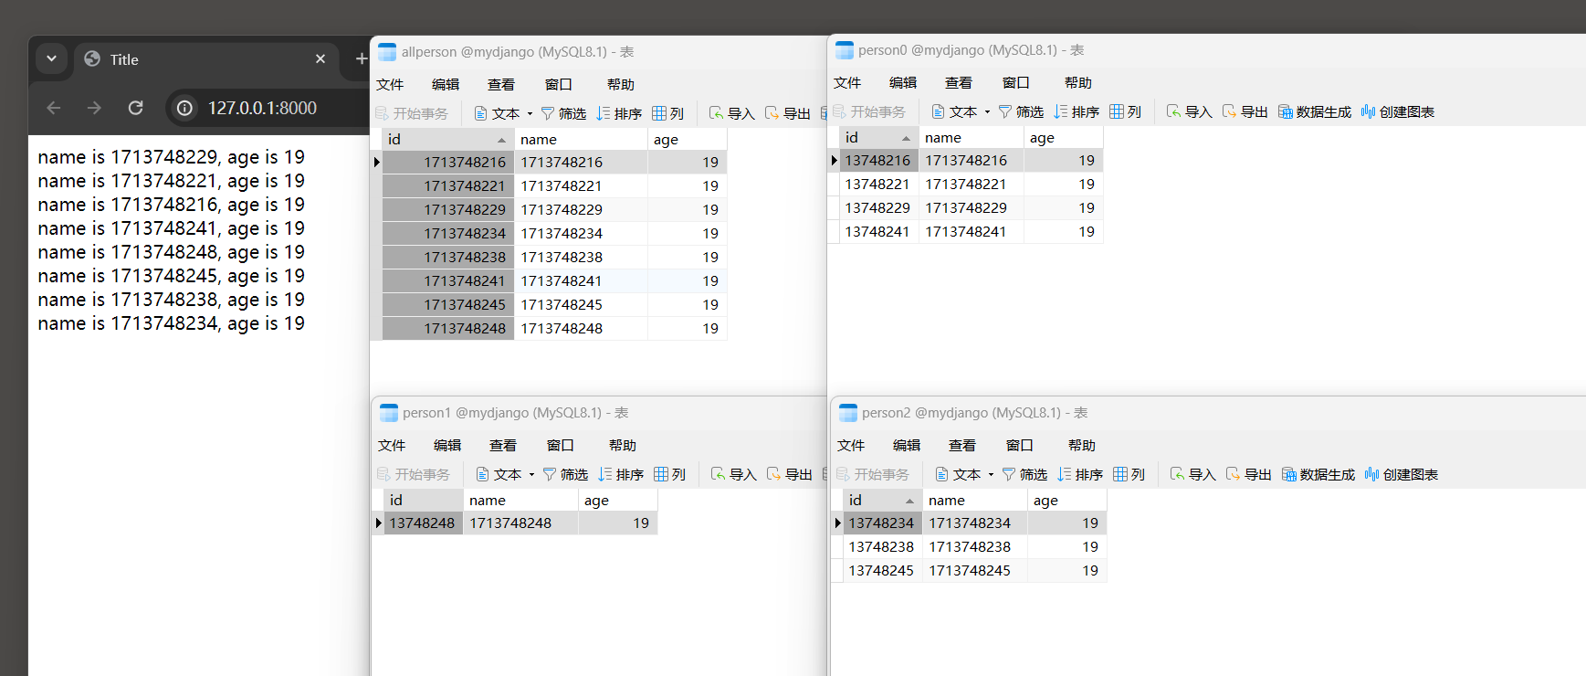Image resolution: width=1586 pixels, height=676 pixels.
Task: Click 列 columns in person2 toolbar
Action: click(x=1129, y=474)
